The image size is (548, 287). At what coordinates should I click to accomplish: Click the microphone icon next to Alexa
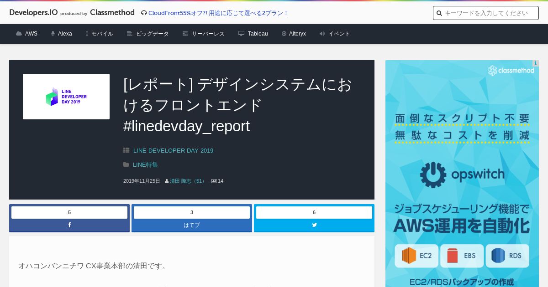click(53, 34)
